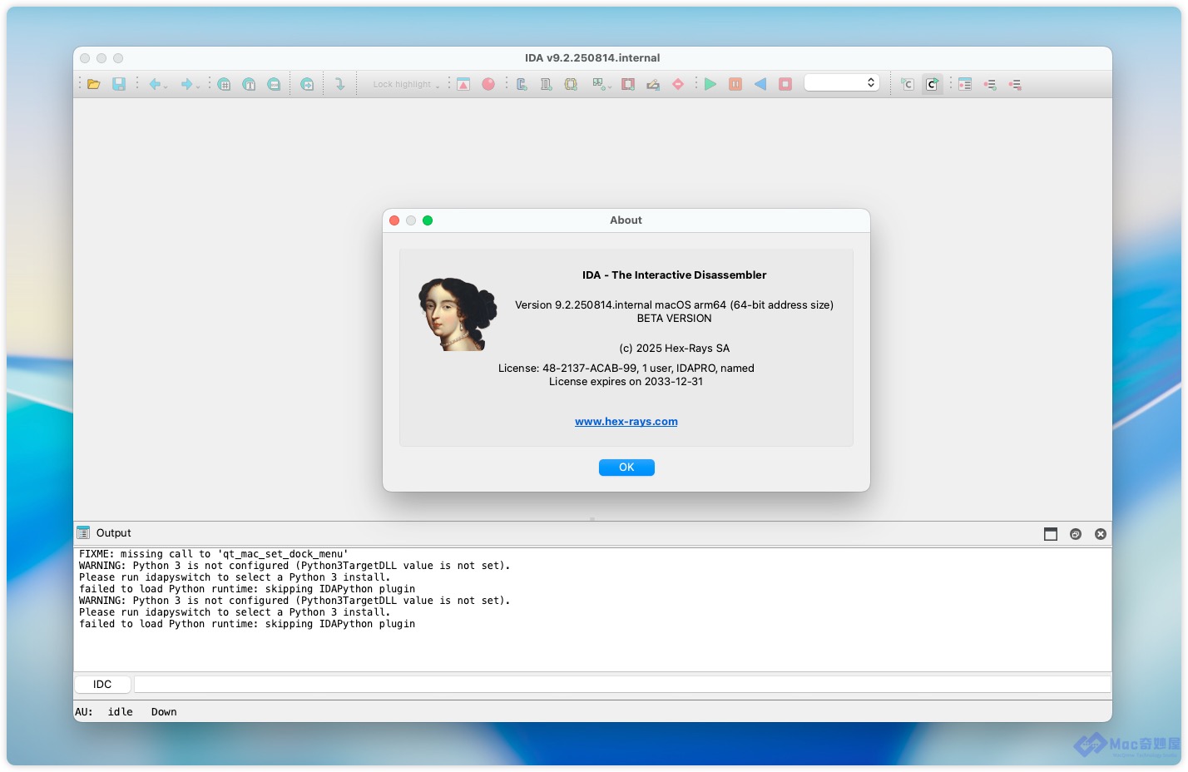The height and width of the screenshot is (772, 1188).
Task: Click the round toolbar icon with letter T
Action: [x=249, y=84]
